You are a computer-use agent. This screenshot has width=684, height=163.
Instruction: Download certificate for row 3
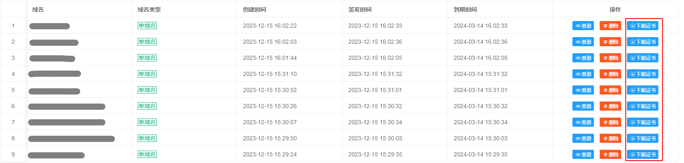tap(643, 58)
